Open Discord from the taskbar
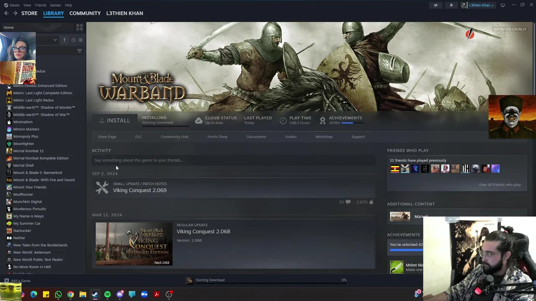The height and width of the screenshot is (301, 536). (x=120, y=294)
